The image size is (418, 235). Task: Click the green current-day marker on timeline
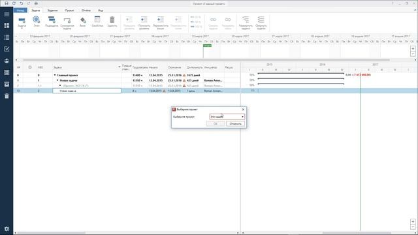click(x=207, y=46)
